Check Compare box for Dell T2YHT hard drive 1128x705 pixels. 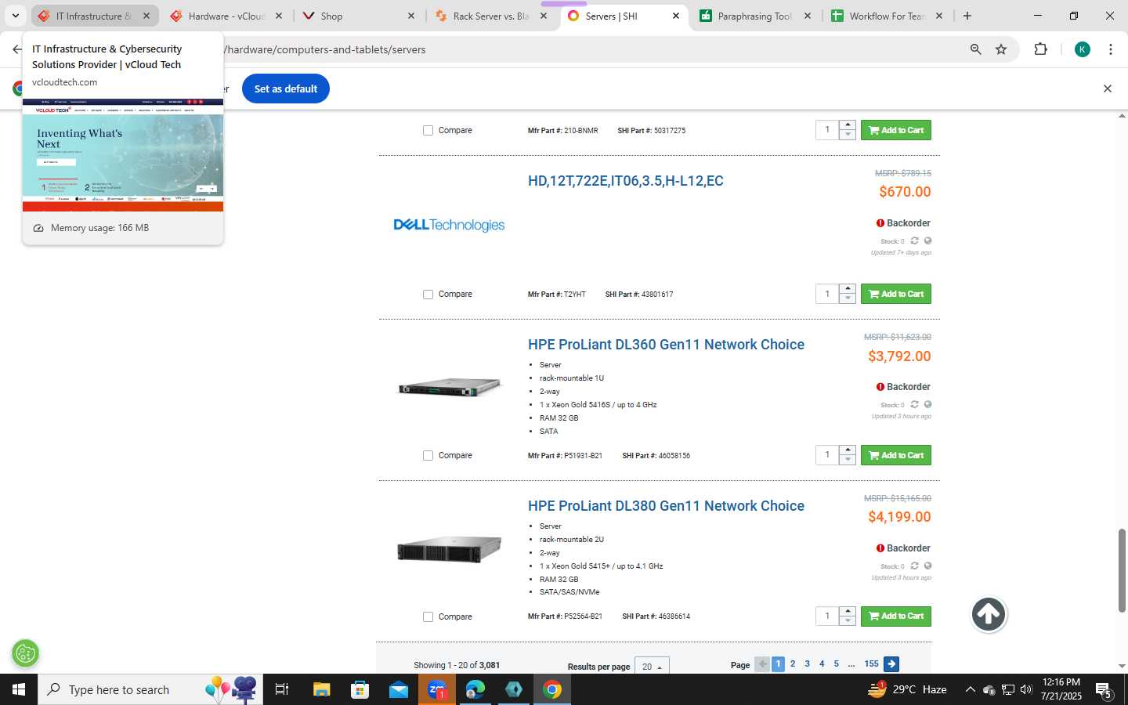[428, 295]
